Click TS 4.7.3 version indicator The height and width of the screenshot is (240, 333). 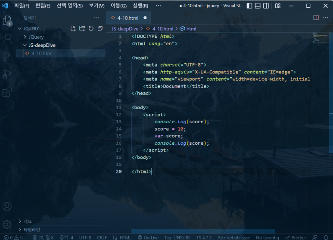(204, 238)
